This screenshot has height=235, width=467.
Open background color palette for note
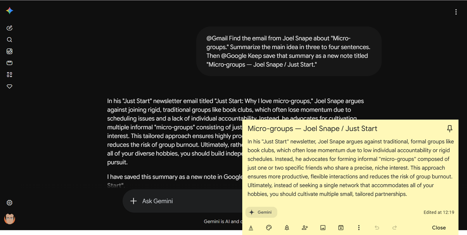269,228
